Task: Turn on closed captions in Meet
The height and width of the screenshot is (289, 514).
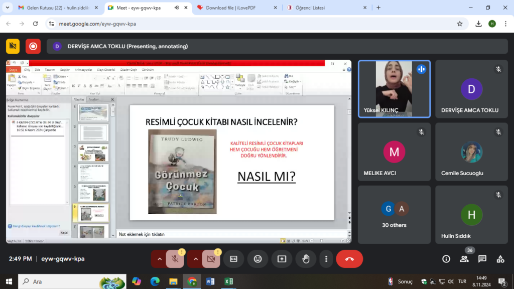Action: click(233, 259)
